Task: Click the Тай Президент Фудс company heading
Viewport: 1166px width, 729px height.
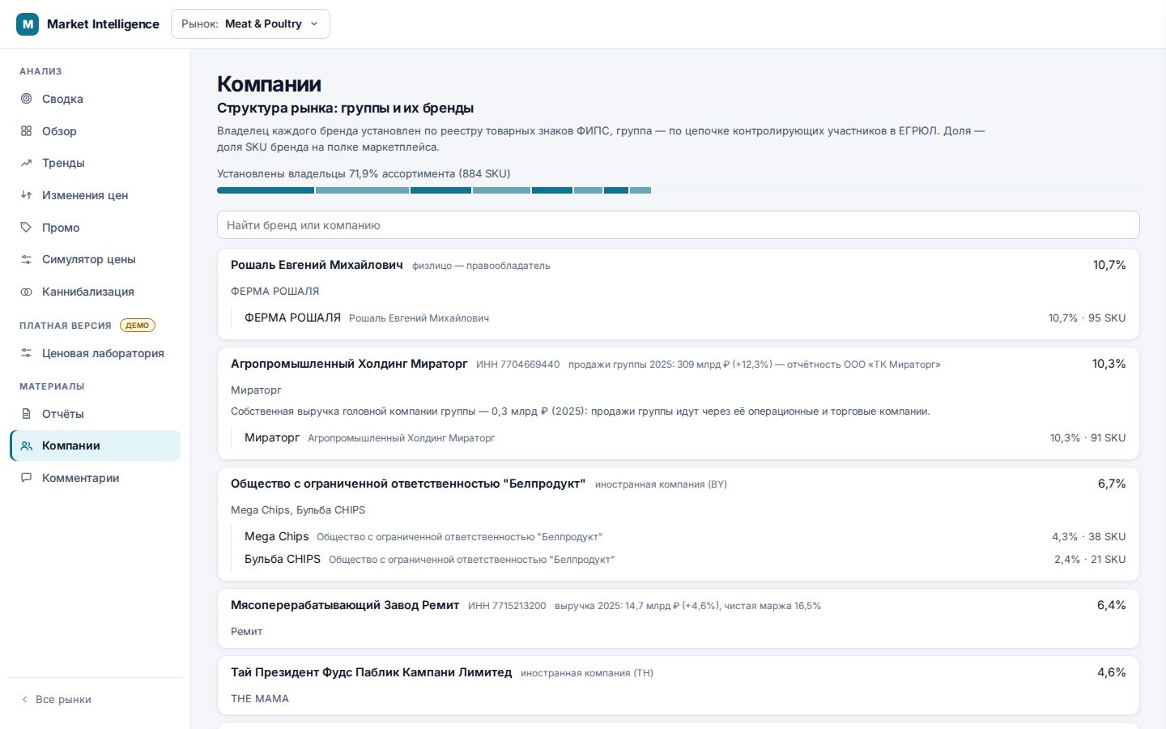Action: [372, 672]
